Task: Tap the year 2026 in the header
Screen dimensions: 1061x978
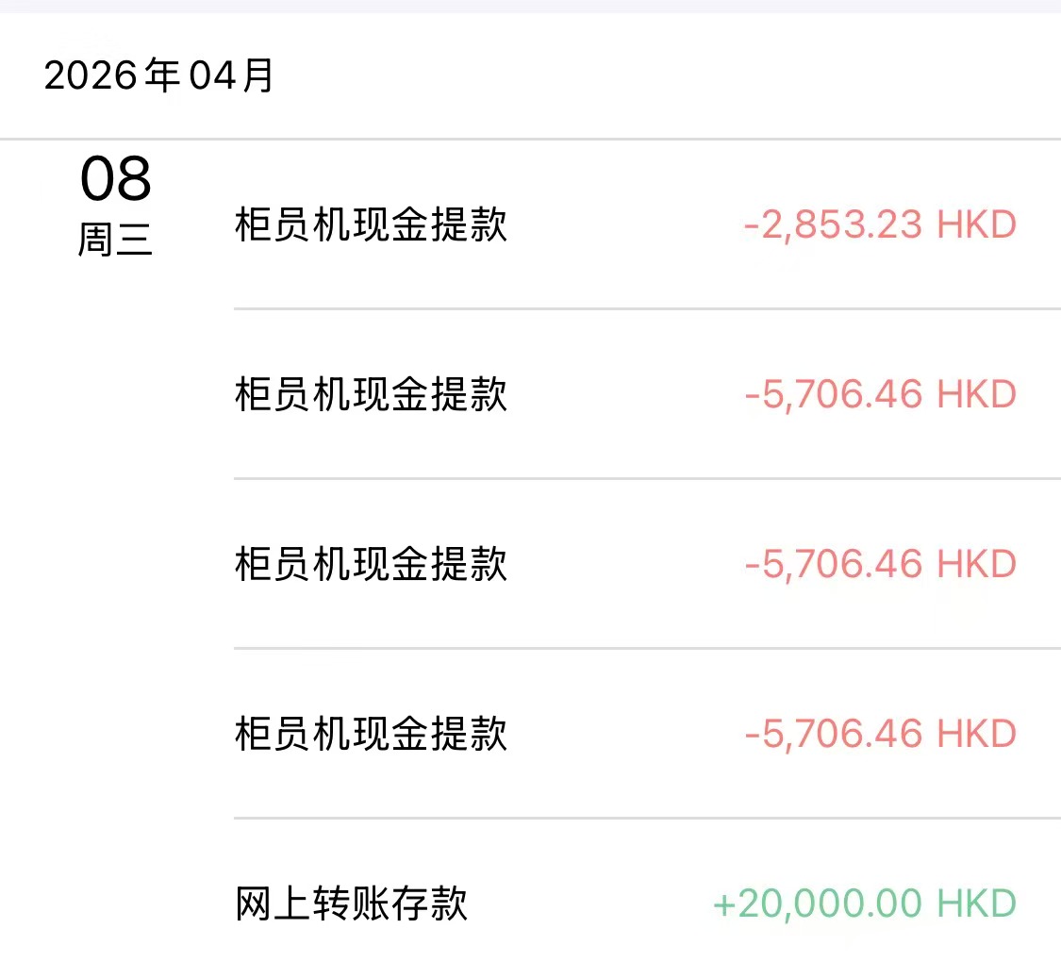Action: [91, 75]
